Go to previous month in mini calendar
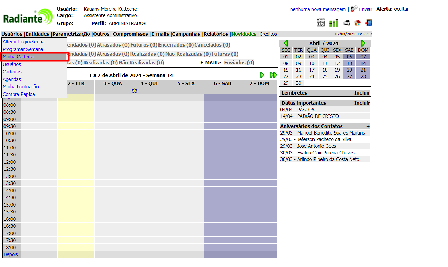 [286, 43]
